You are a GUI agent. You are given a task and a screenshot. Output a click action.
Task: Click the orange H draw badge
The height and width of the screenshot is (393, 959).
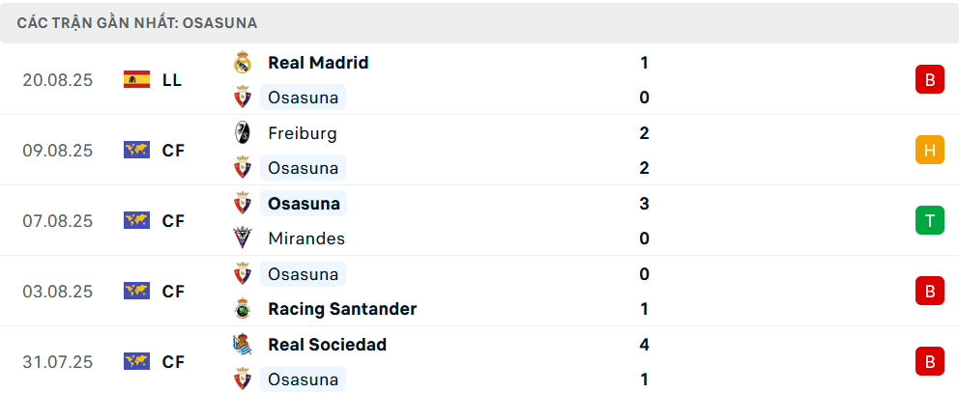929,151
